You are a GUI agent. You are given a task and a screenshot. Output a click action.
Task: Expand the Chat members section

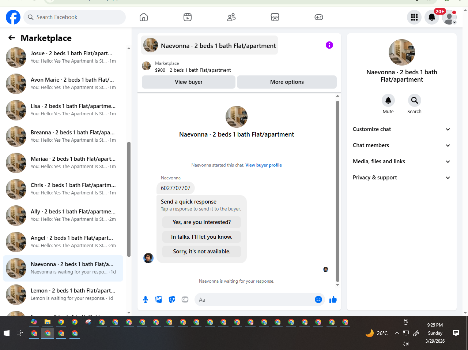click(x=401, y=145)
